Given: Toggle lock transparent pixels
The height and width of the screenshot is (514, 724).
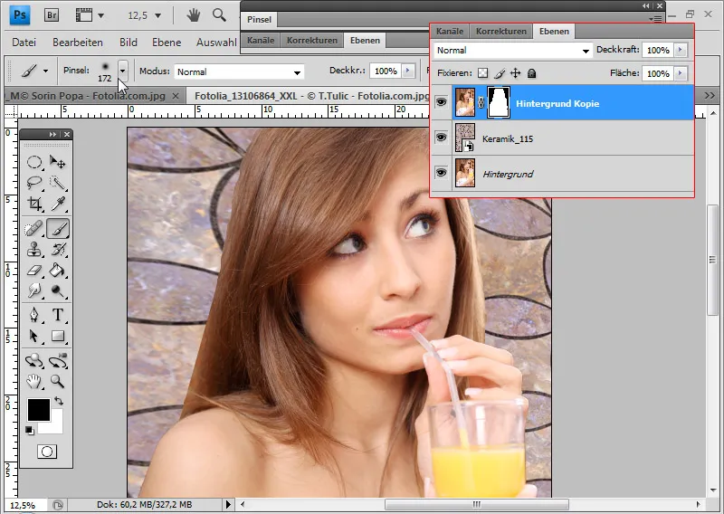Looking at the screenshot, I should pos(483,73).
